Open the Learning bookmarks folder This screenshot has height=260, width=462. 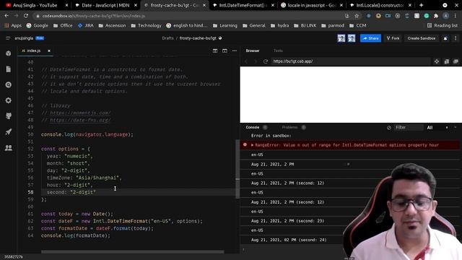225,26
